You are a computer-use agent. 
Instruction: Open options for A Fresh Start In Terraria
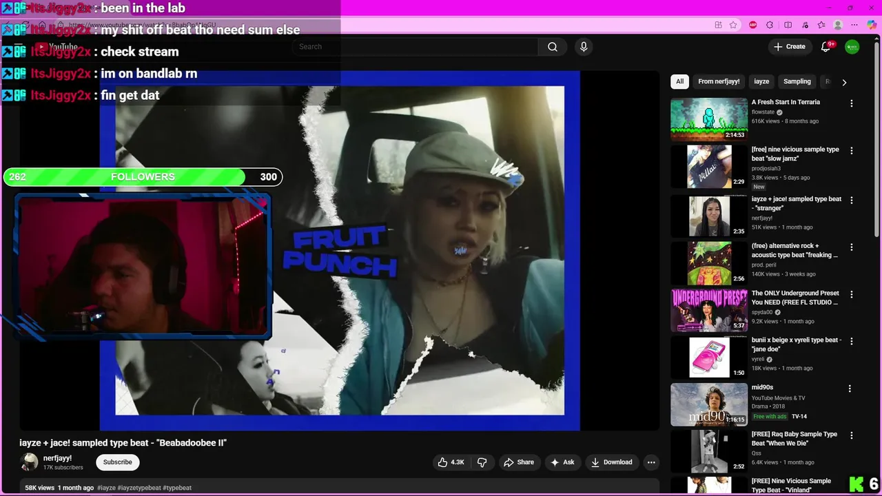[852, 103]
